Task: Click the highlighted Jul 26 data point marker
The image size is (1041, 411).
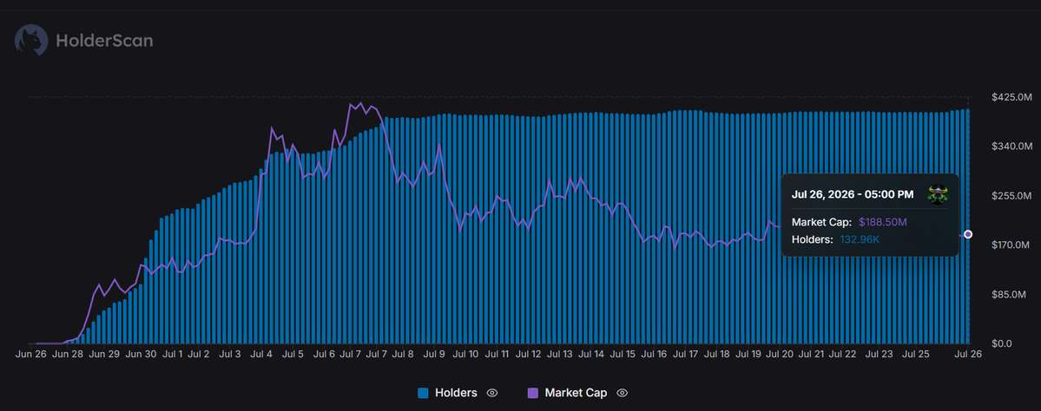Action: point(968,234)
